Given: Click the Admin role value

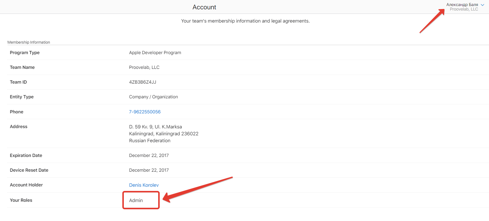Looking at the screenshot, I should [x=136, y=201].
